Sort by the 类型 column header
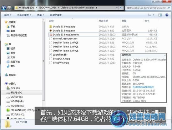 tap(124, 21)
